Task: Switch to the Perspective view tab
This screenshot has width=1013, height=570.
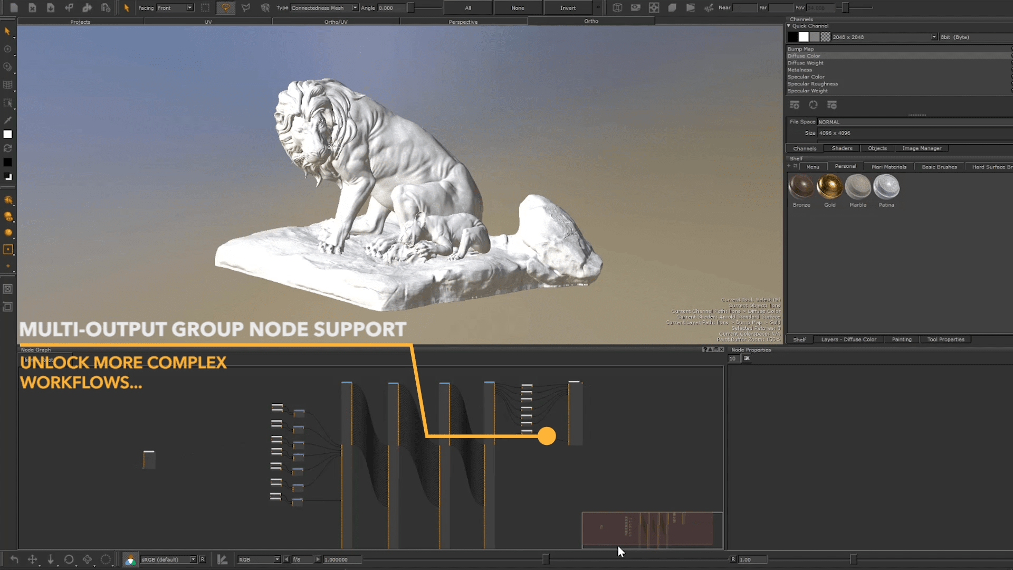Action: click(x=463, y=22)
